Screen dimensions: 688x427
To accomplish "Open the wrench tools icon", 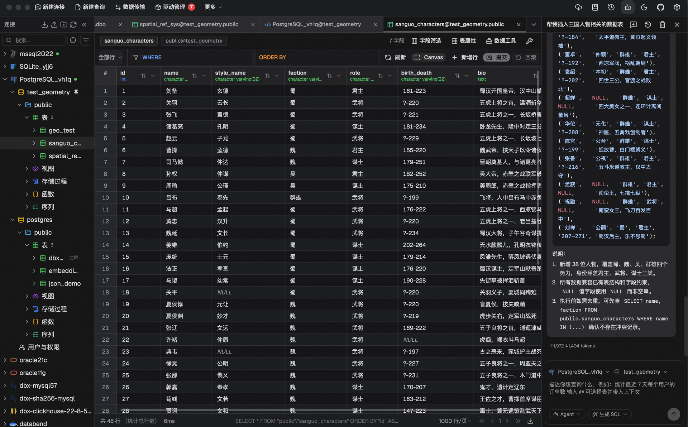I will tap(529, 41).
